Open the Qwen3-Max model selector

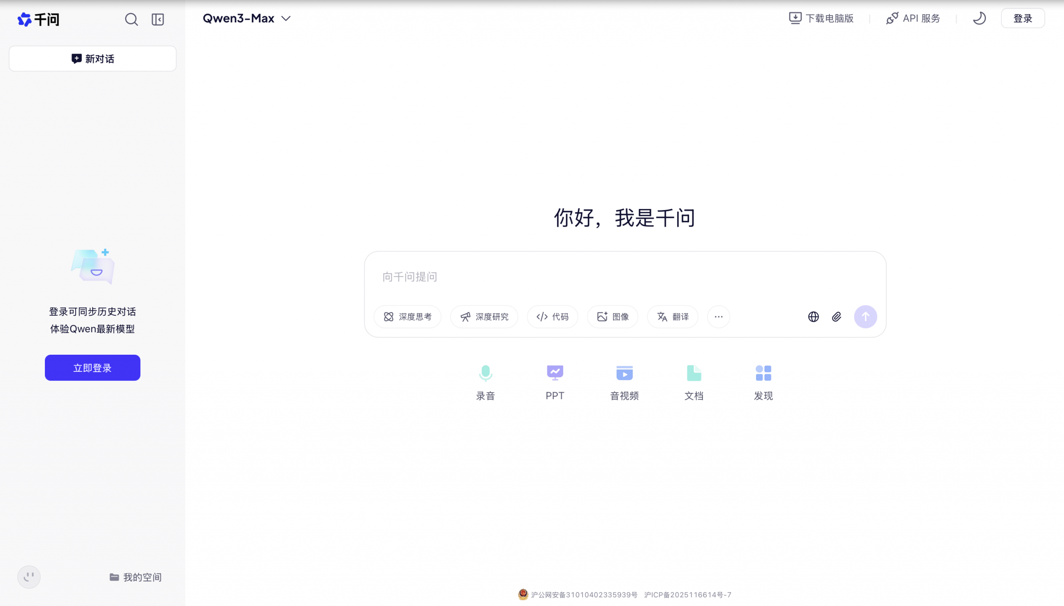click(x=246, y=18)
